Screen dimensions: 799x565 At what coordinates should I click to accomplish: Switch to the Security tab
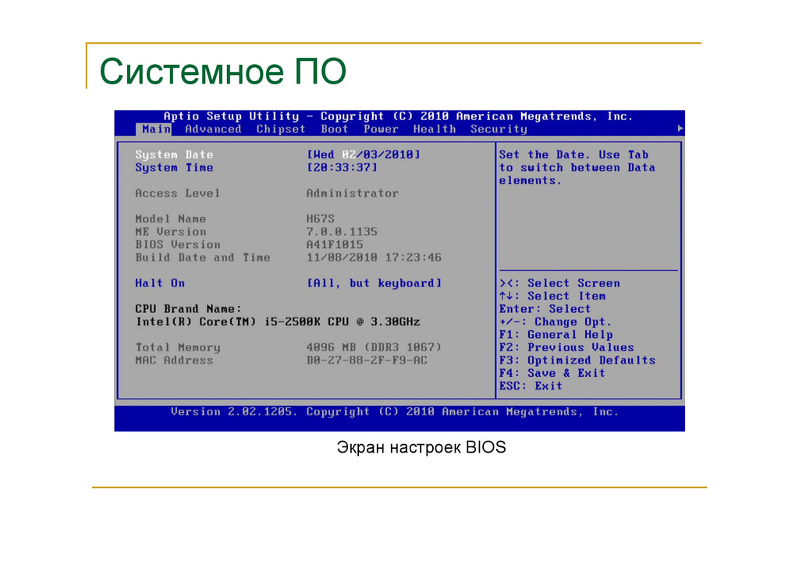(x=499, y=130)
